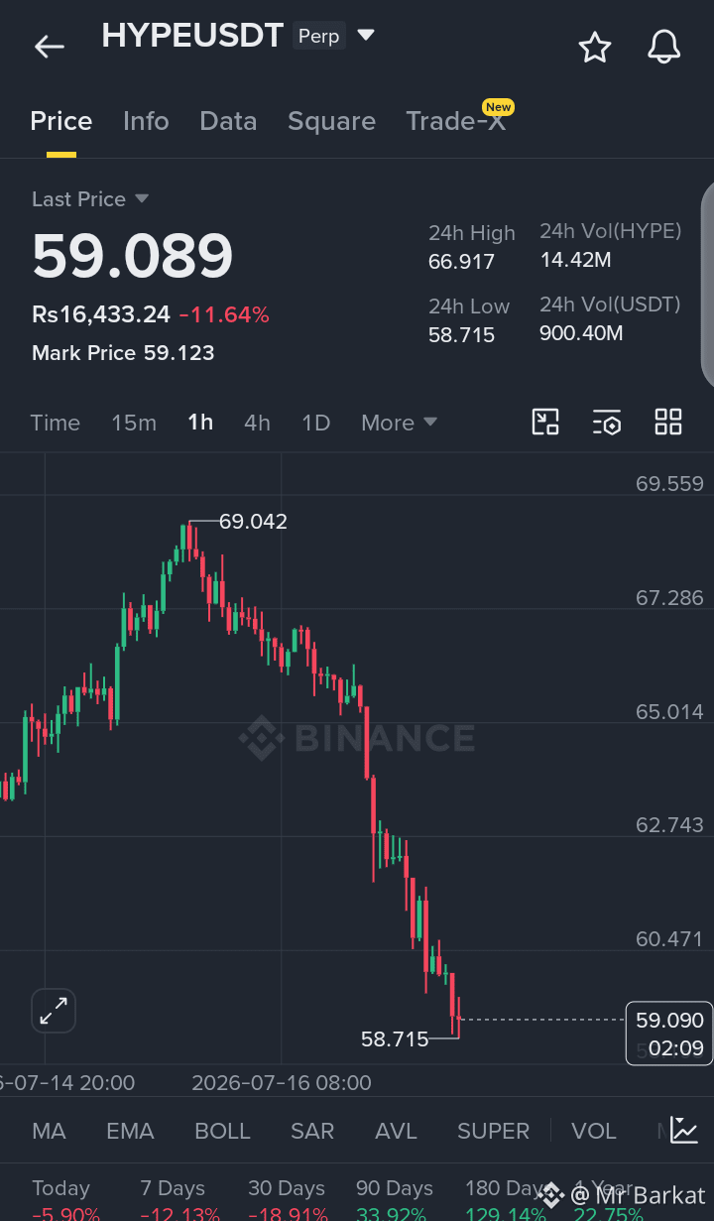
Task: Open indicator chart icon beside VOL
Action: [x=684, y=1130]
